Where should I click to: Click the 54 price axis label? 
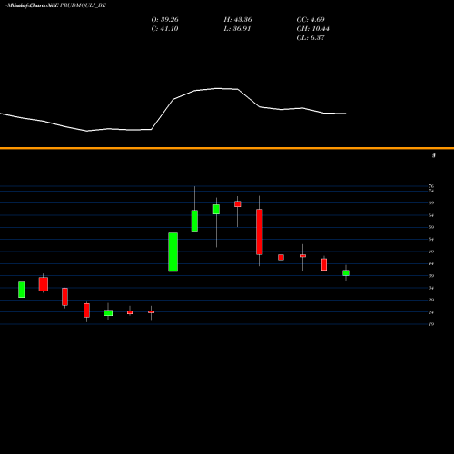coord(431,240)
